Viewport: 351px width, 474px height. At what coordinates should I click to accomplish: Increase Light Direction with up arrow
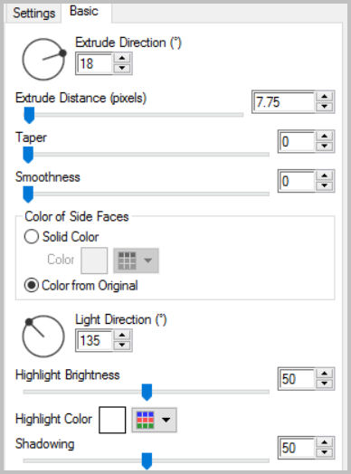[122, 335]
